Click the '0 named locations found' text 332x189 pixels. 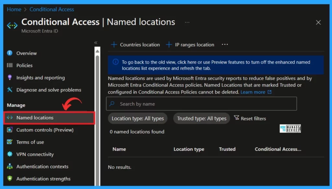coord(137,132)
